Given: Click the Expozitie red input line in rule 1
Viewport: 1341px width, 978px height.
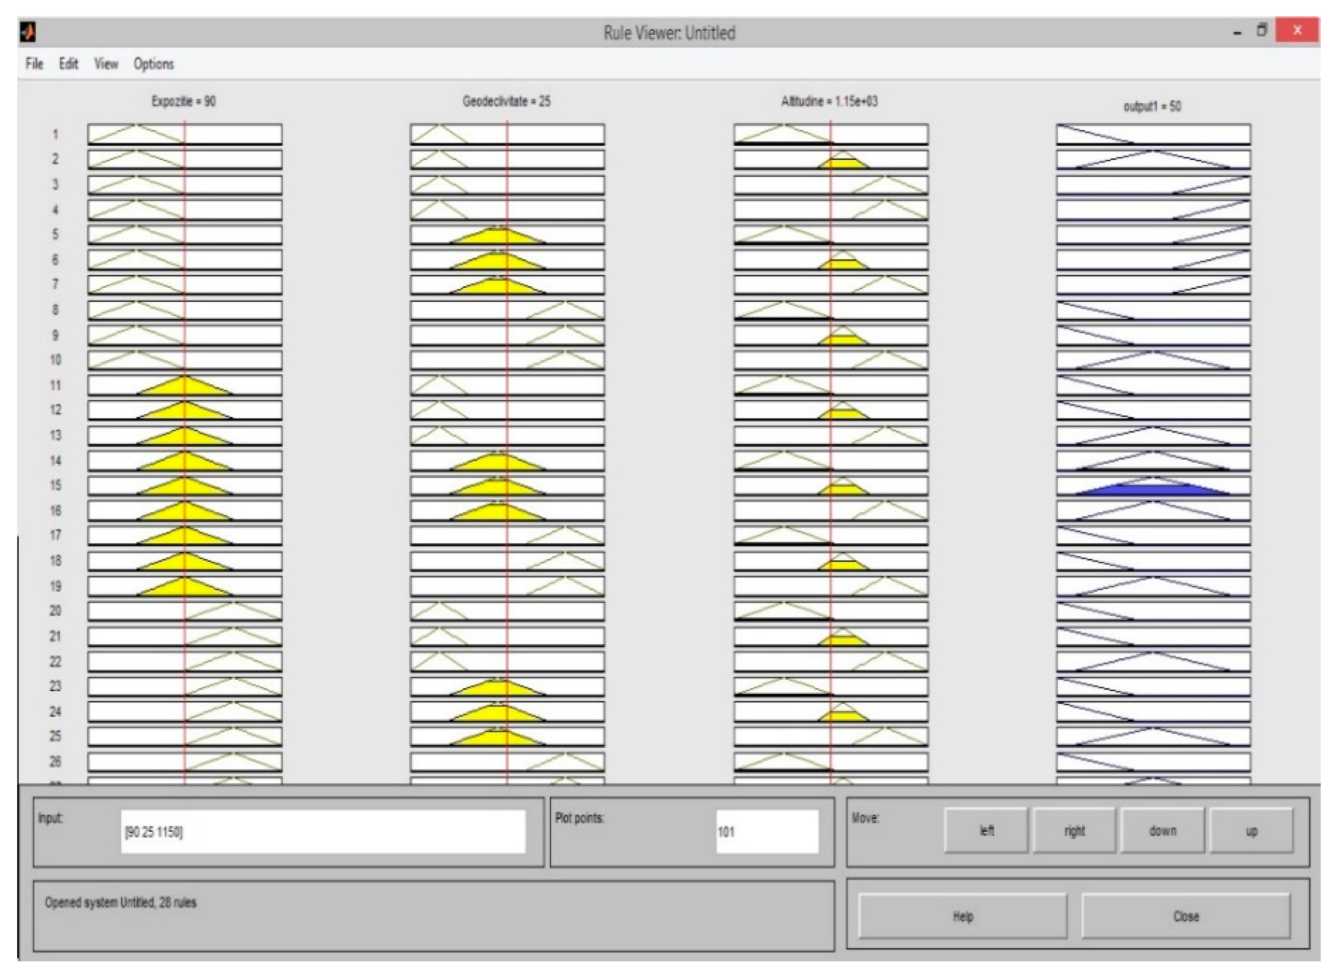Looking at the screenshot, I should click(x=185, y=134).
